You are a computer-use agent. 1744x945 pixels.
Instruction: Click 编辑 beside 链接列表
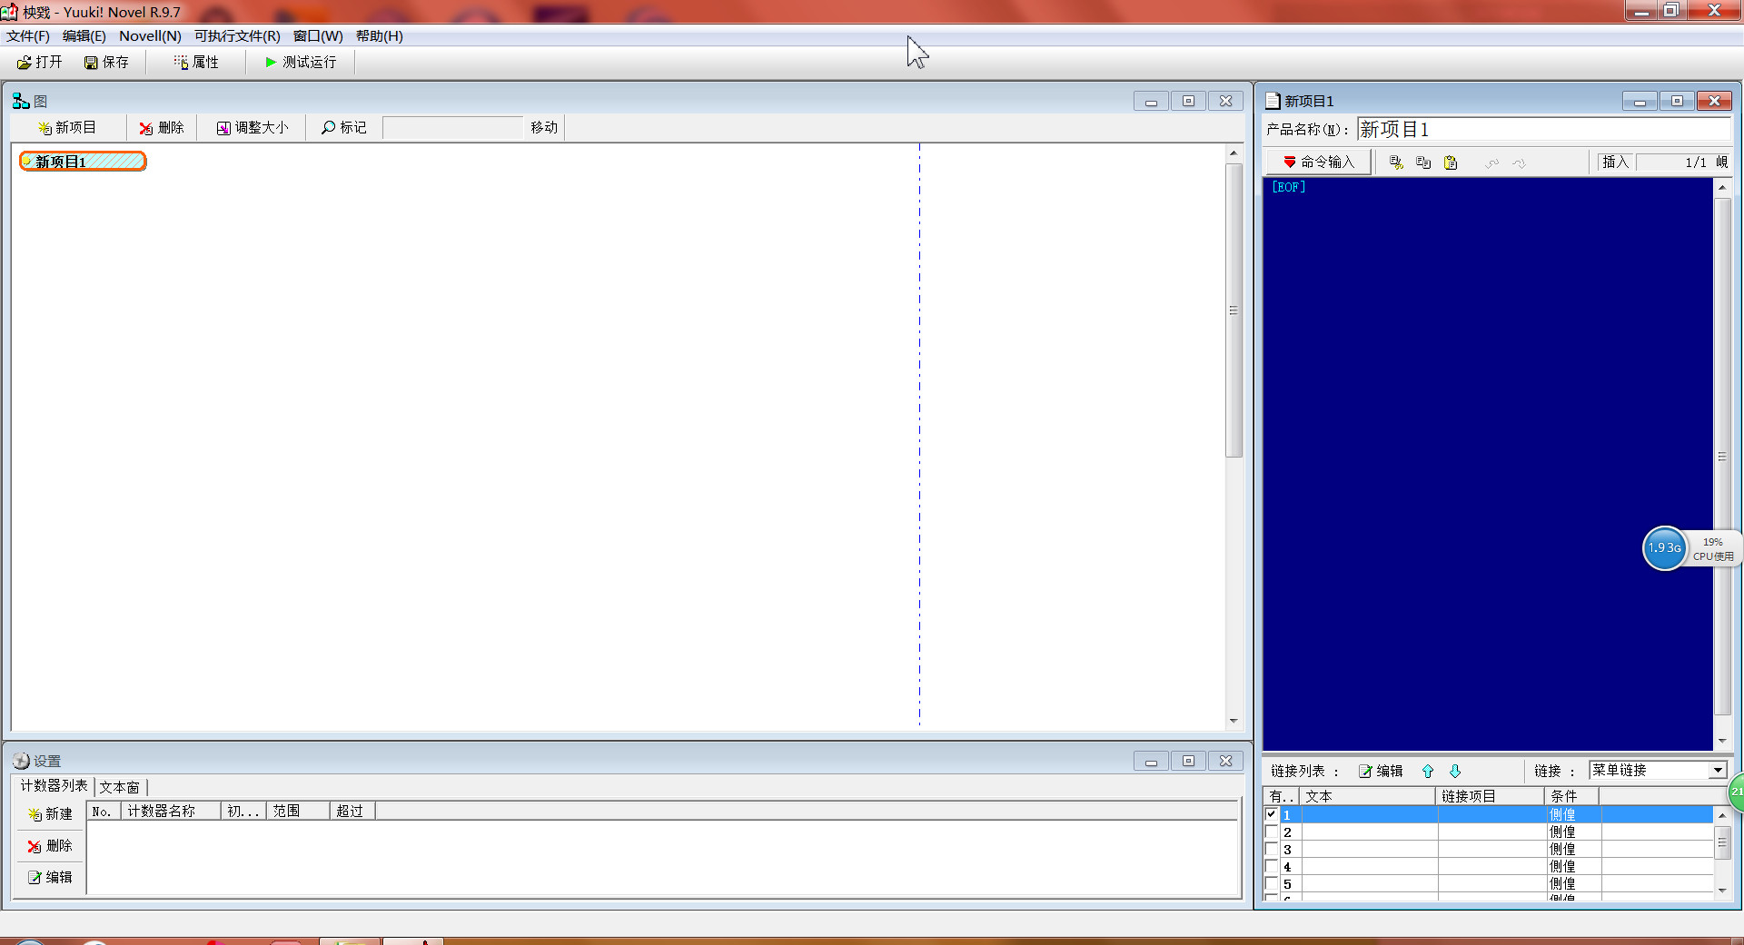point(1381,771)
